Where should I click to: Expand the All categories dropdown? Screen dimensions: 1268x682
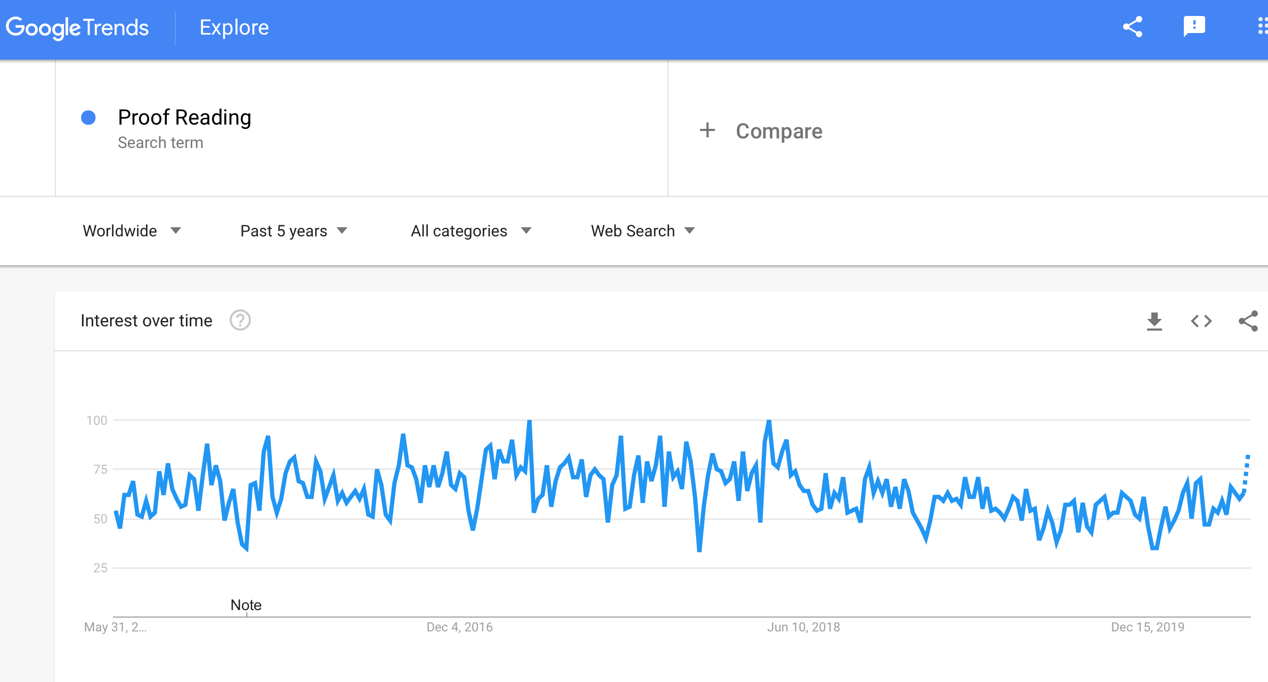pyautogui.click(x=471, y=231)
